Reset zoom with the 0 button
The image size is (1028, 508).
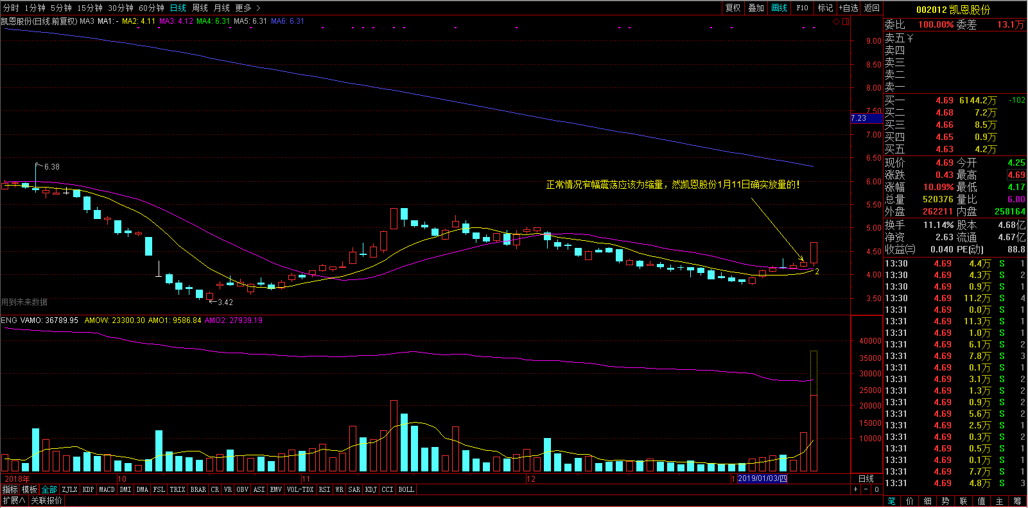point(876,489)
